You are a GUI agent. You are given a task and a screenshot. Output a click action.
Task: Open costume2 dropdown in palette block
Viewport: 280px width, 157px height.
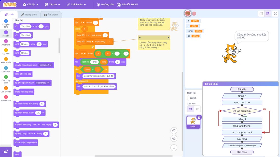pos(46,65)
